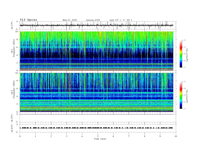Click inside the ch.1 frequency spectrogram

tap(96, 51)
